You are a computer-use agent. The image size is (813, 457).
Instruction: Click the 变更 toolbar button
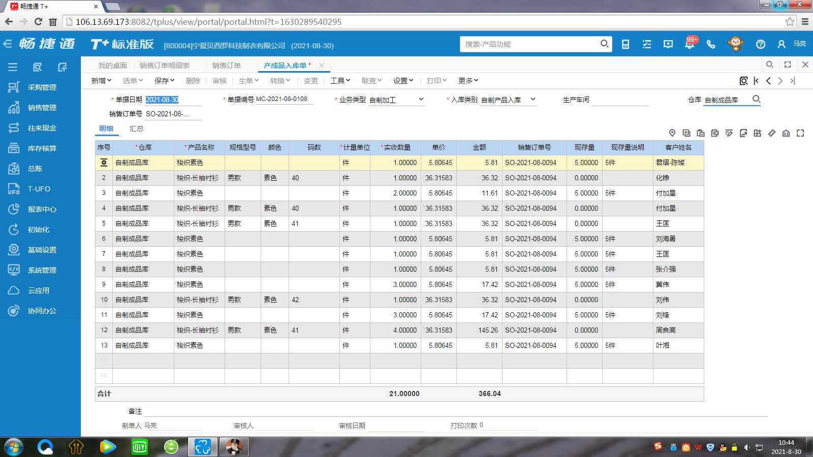coord(311,81)
